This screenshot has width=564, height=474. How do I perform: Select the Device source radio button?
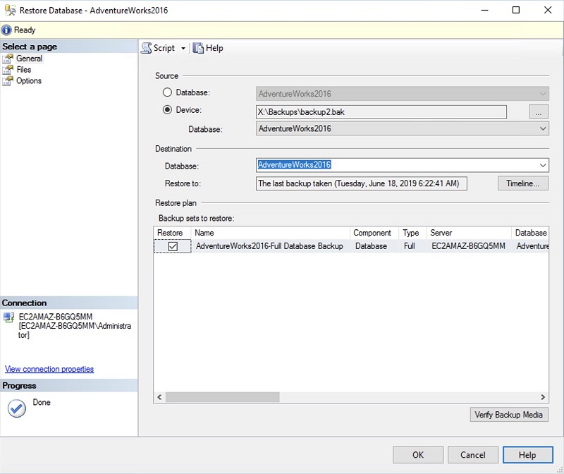coord(167,110)
